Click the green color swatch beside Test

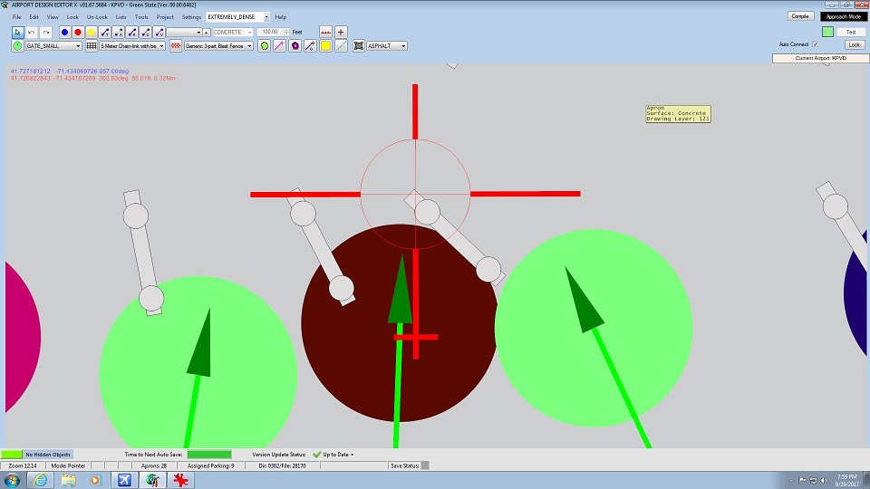(827, 32)
